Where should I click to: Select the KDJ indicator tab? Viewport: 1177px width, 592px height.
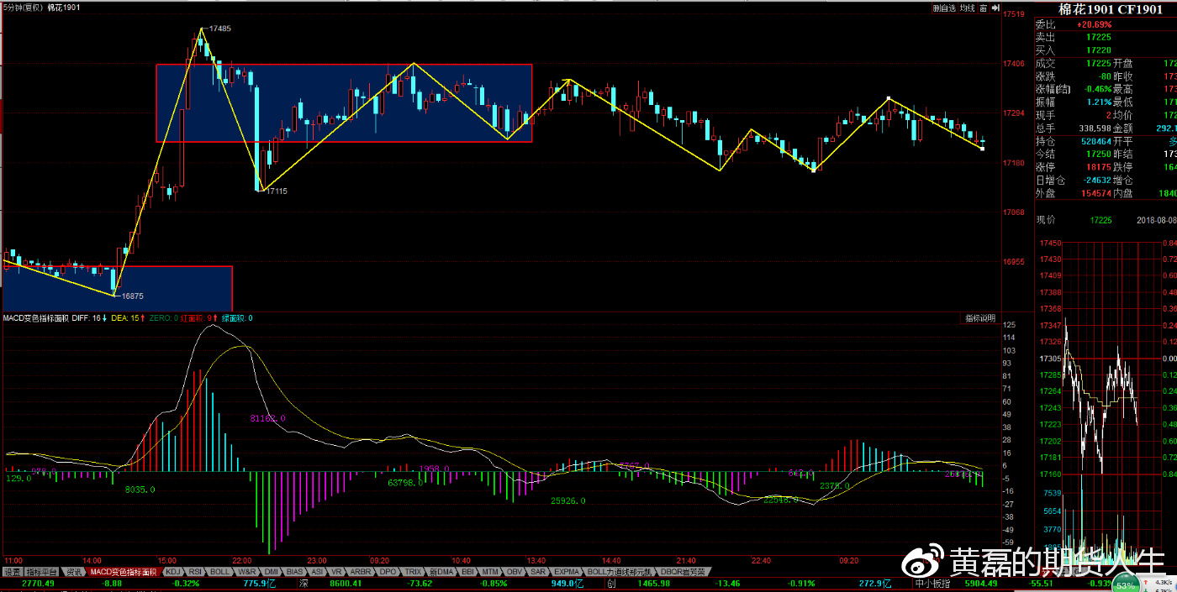[172, 572]
